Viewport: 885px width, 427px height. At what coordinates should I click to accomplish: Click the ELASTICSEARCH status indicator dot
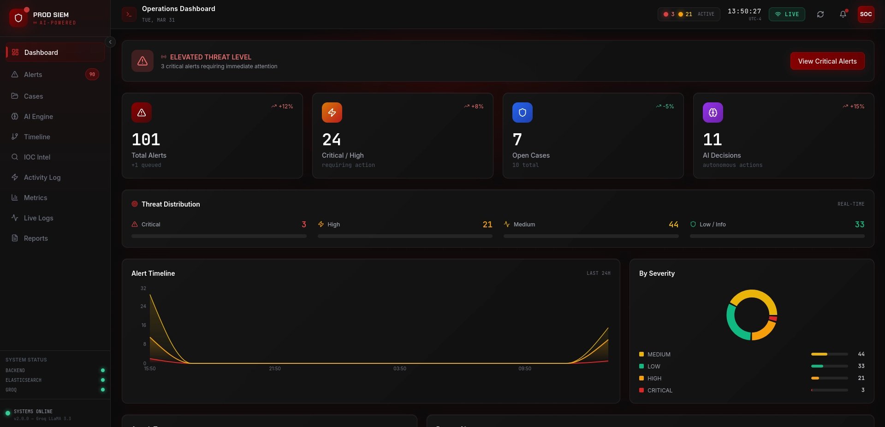pyautogui.click(x=103, y=380)
